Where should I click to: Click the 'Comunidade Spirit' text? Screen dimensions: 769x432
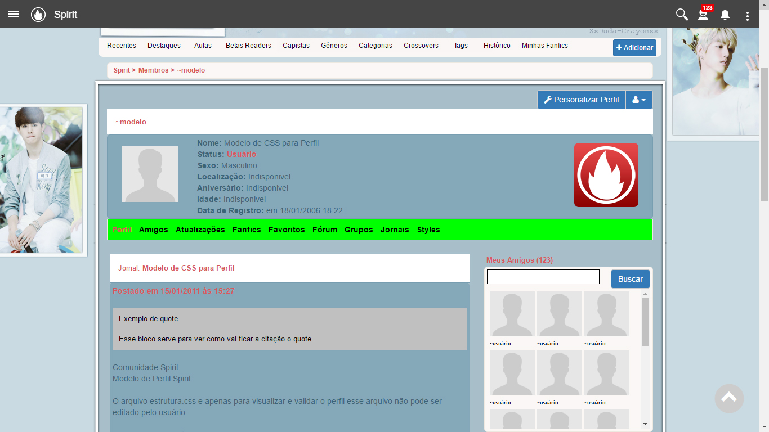click(x=145, y=367)
